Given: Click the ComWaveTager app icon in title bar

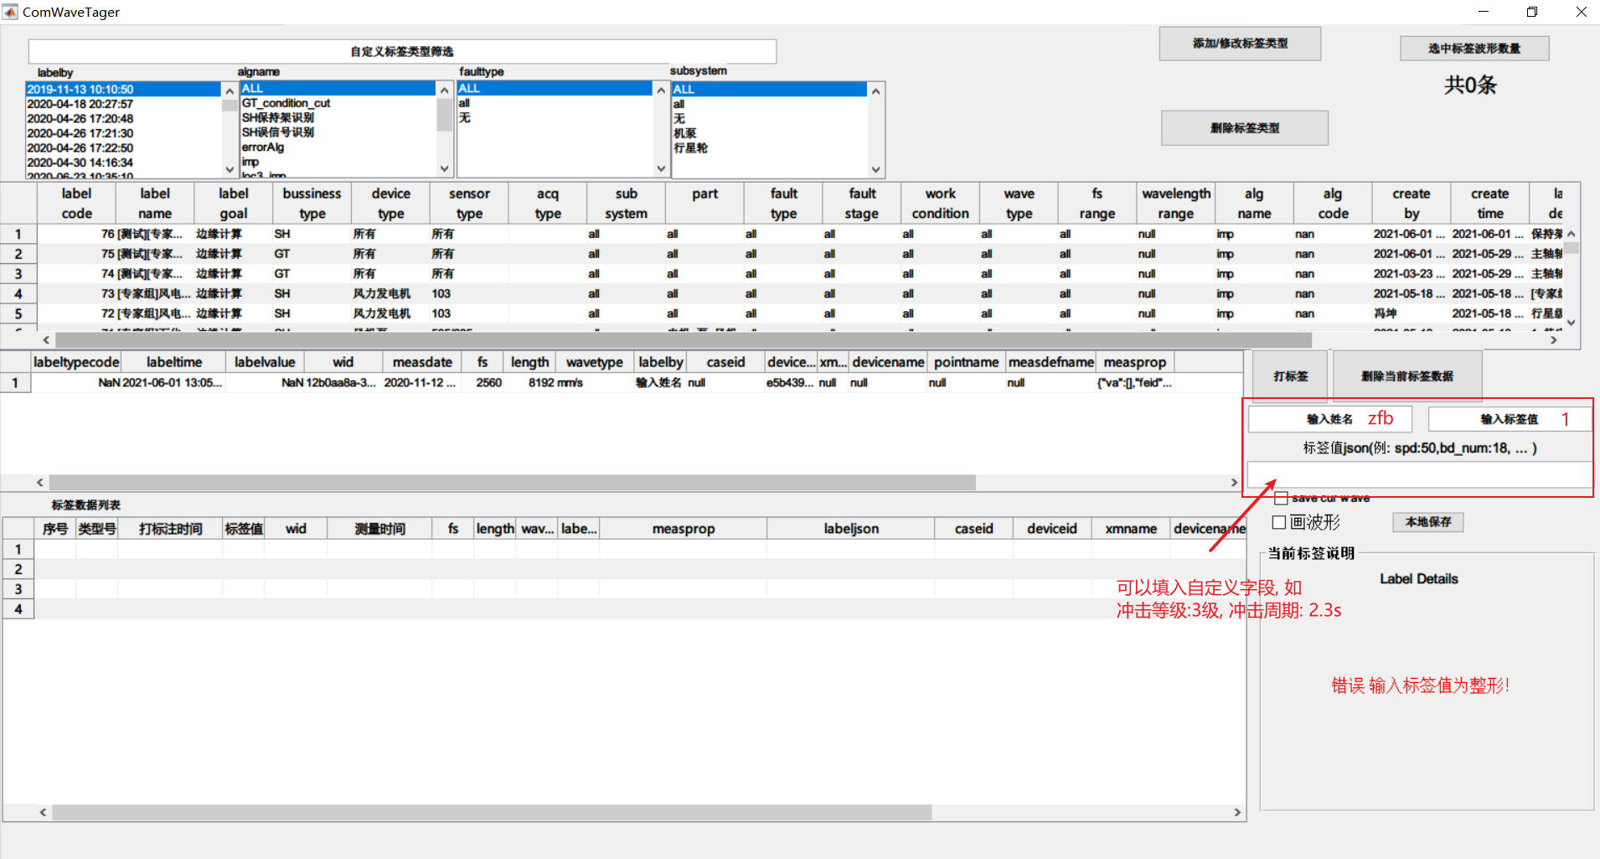Looking at the screenshot, I should [x=10, y=12].
